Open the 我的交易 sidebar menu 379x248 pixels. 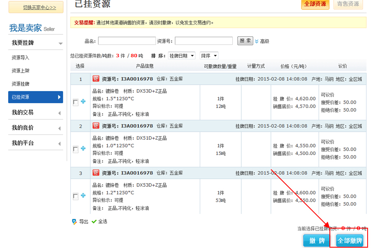point(35,113)
